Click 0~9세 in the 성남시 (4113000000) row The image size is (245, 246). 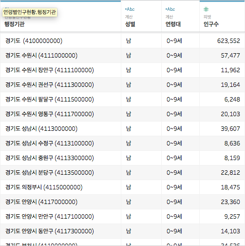174,129
